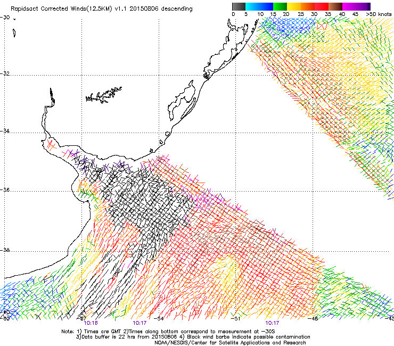Image resolution: width=394 pixels, height=346 pixels.
Task: Click the purple '10:16' swath time label
Action: (x=91, y=323)
